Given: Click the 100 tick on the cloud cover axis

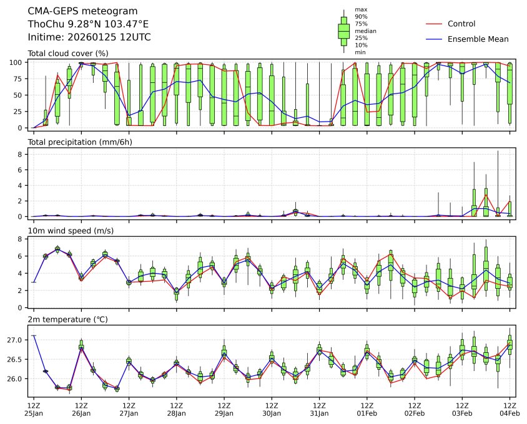Looking at the screenshot, I should pyautogui.click(x=17, y=62).
